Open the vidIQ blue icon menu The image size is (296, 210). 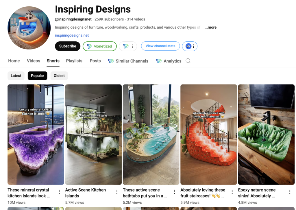190,46
